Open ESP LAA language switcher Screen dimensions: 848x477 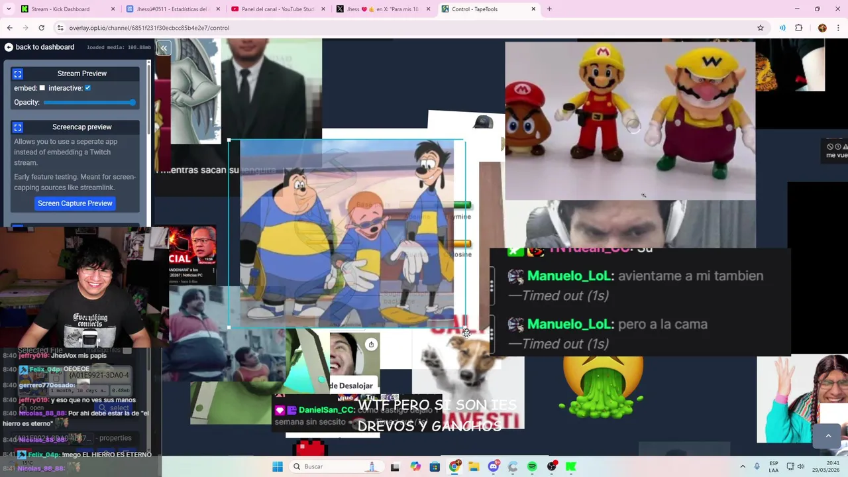tap(774, 466)
